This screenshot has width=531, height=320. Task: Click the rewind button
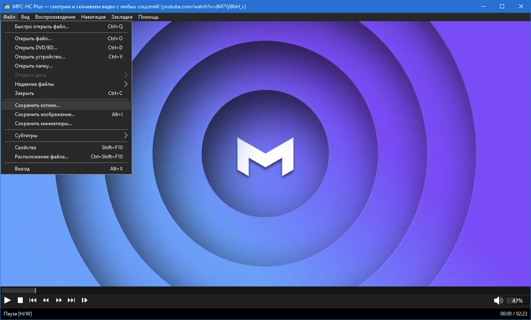(46, 300)
